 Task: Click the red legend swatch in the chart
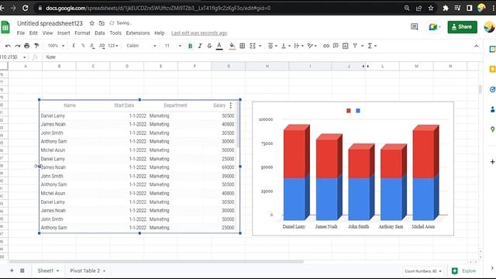349,111
